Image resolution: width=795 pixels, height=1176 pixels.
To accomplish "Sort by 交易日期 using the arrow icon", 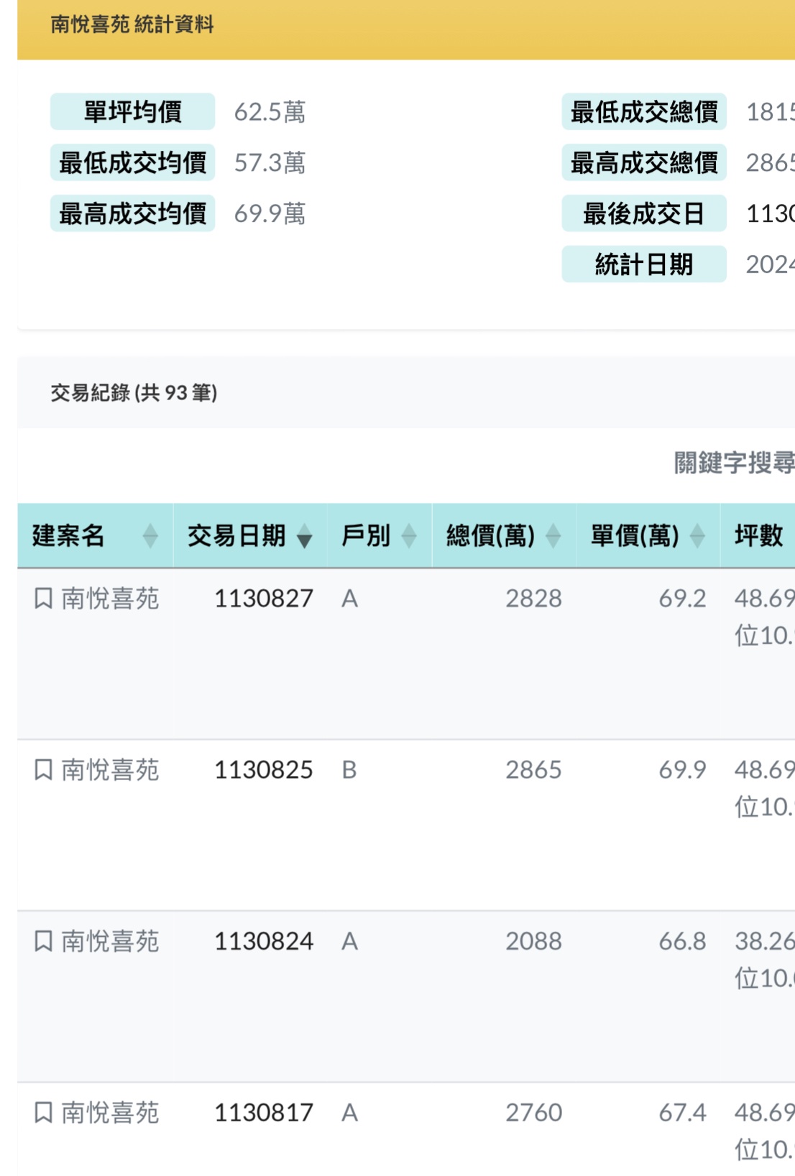I will pos(304,536).
